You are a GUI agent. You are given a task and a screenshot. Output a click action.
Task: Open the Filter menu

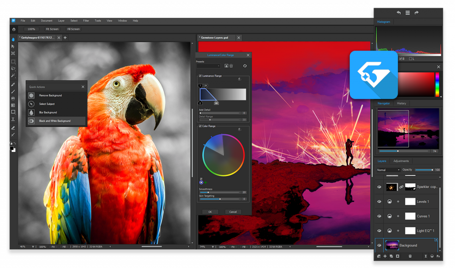point(86,20)
